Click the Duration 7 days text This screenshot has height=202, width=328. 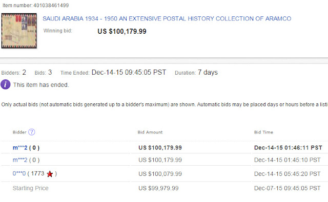click(x=196, y=73)
